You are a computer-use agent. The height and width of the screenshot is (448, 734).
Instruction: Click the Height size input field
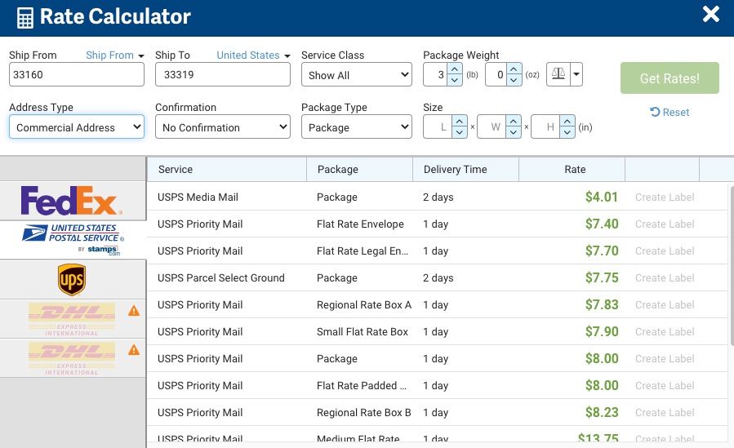(x=546, y=127)
